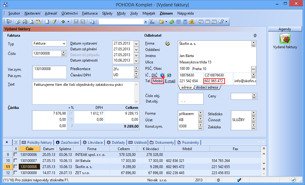
Task: Open the Záznam menu
Action: tap(166, 13)
